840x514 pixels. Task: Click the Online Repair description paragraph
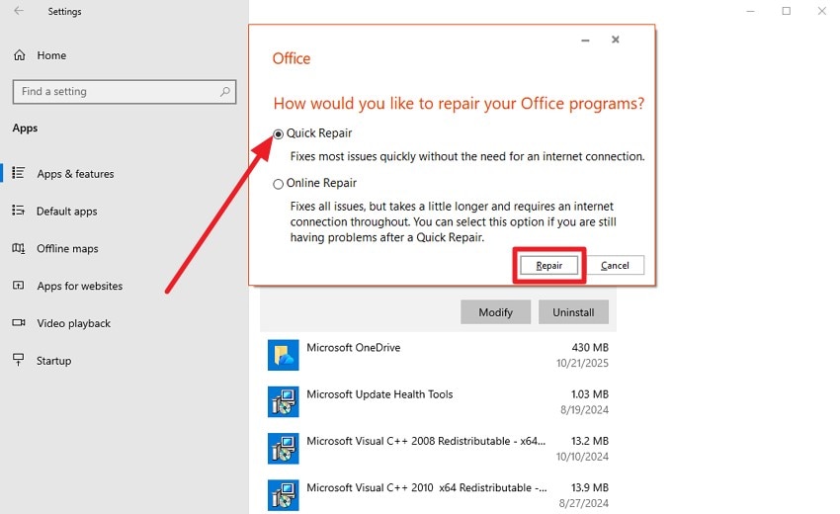pyautogui.click(x=454, y=221)
